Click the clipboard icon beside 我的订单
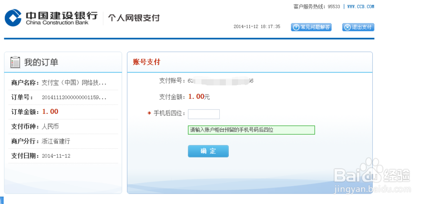Screen dimensions: 435x204 coord(15,62)
